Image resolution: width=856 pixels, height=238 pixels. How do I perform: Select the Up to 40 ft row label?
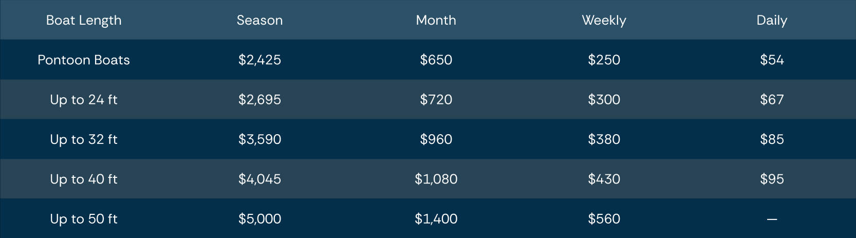tap(84, 179)
